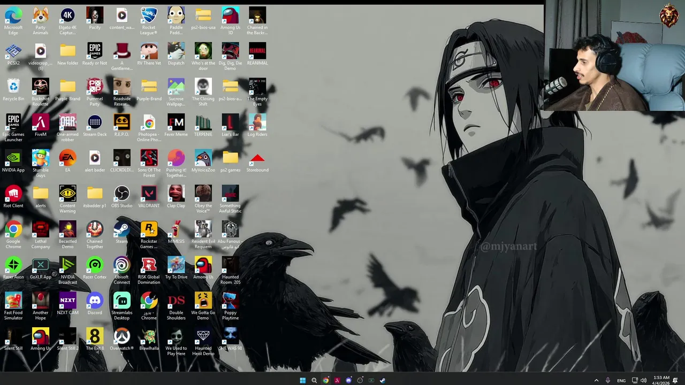Image resolution: width=685 pixels, height=385 pixels.
Task: Open NVIDIA Broadcast shortcut
Action: click(67, 271)
